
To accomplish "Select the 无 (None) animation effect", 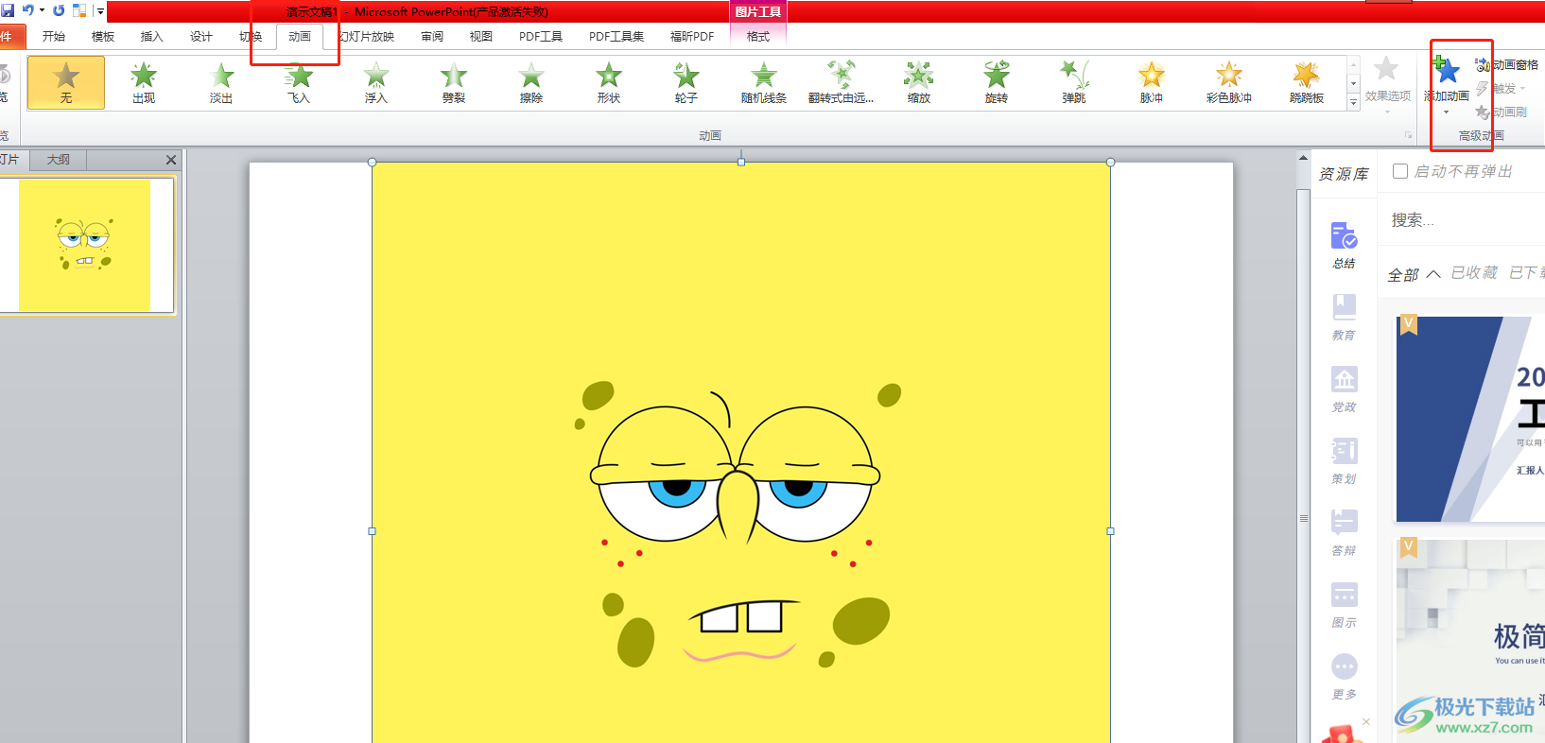I will (66, 82).
